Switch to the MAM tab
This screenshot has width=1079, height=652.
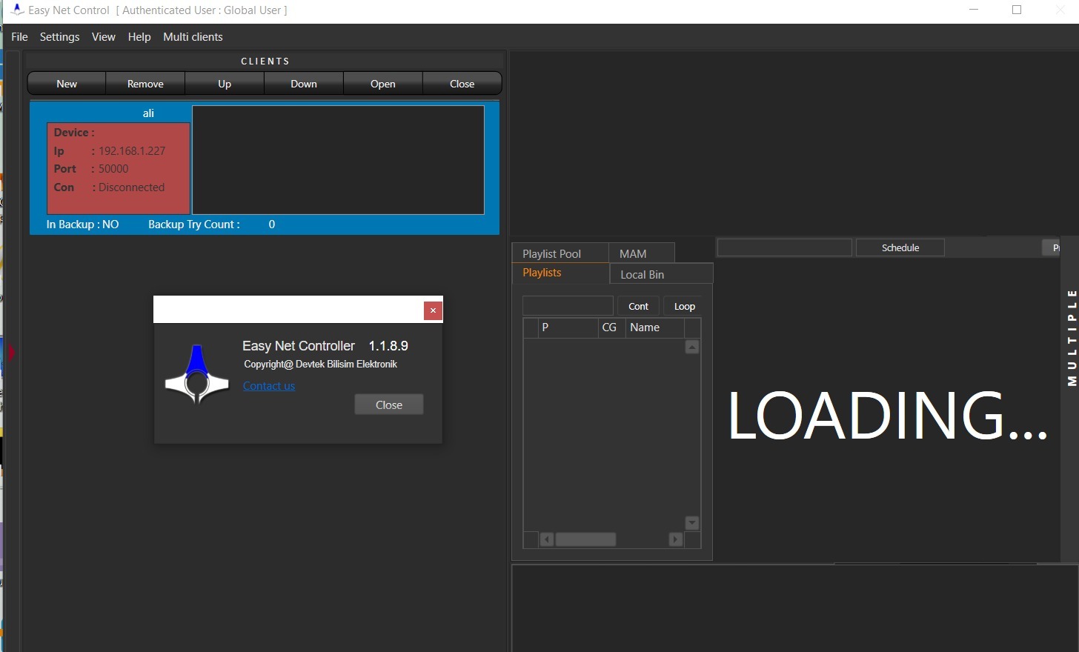[633, 253]
